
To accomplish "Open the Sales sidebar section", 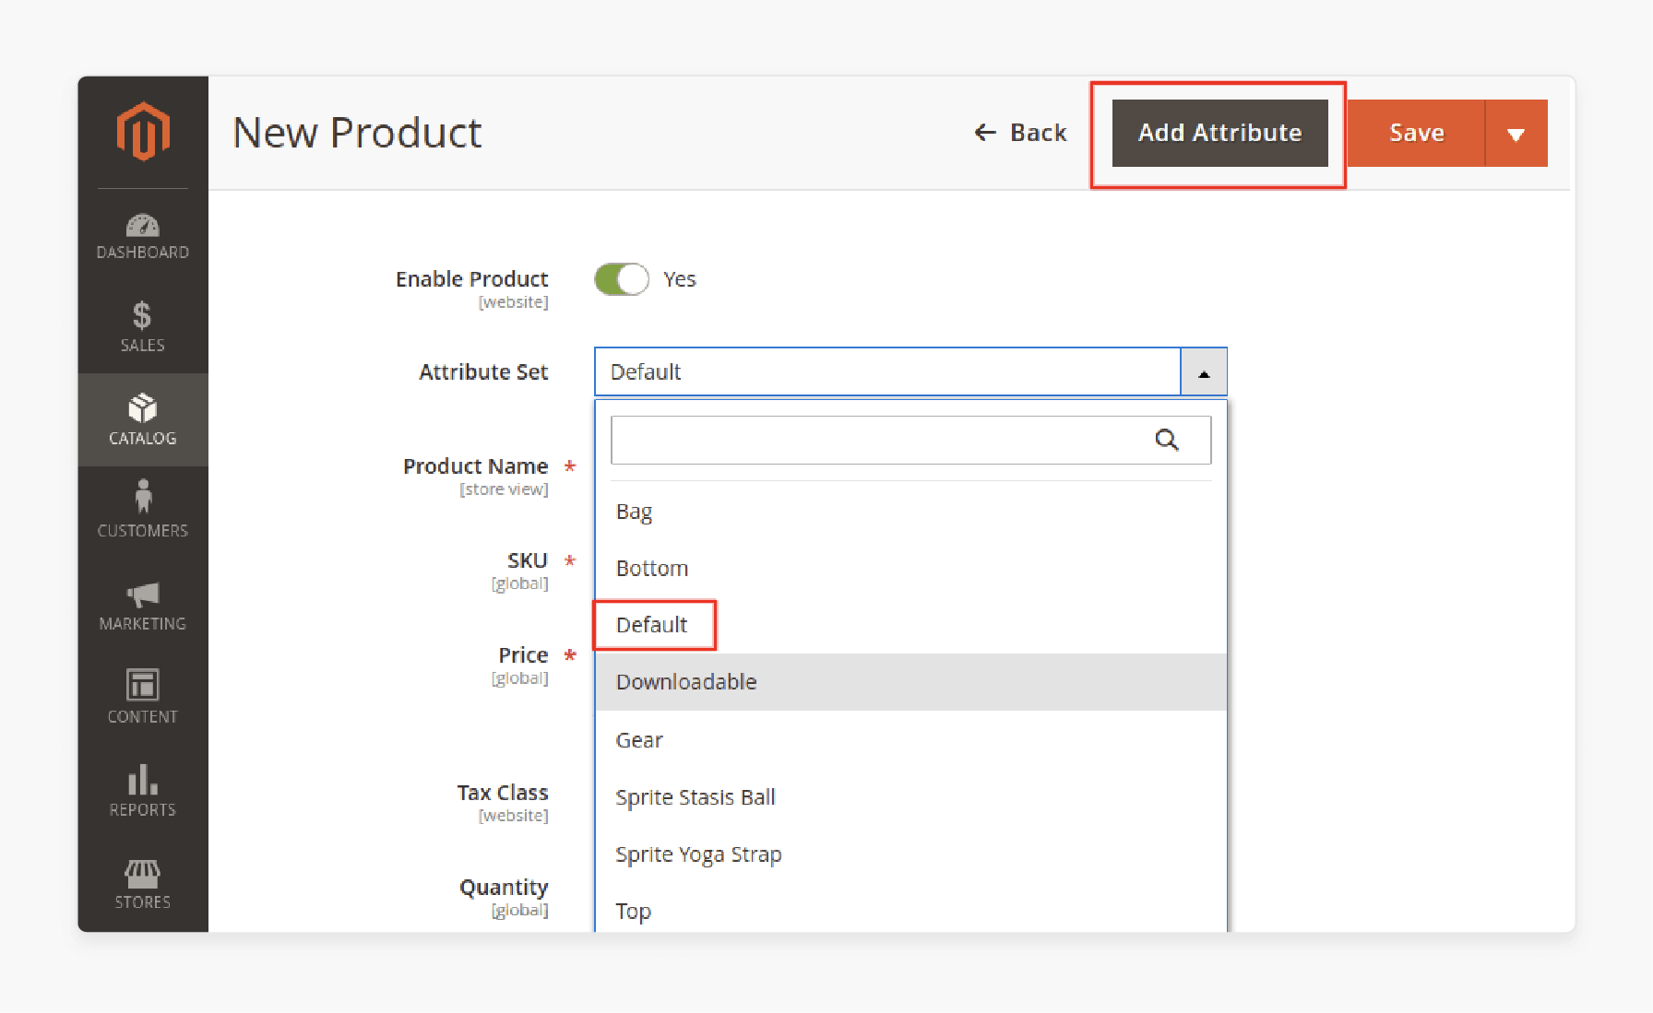I will click(x=143, y=327).
